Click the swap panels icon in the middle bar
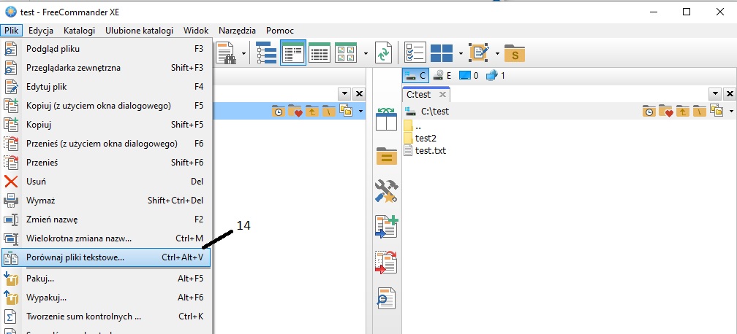Screen dimensions: 737x334 [x=386, y=119]
